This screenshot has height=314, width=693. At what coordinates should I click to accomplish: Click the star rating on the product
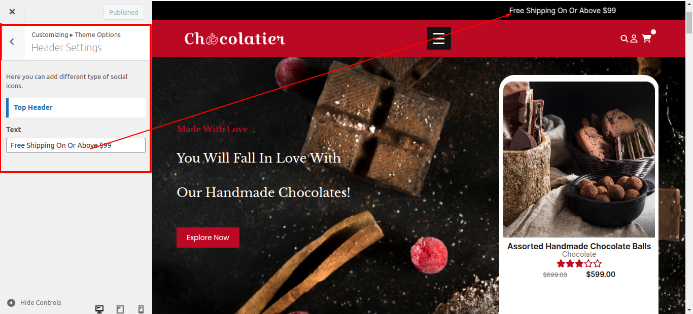point(579,263)
